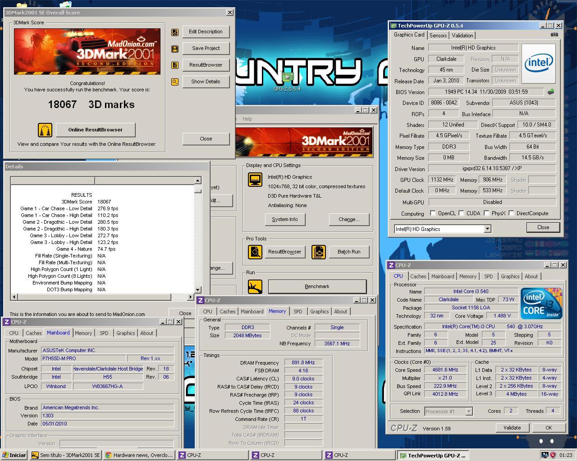Toggle the CUDA checkbox

pyautogui.click(x=461, y=213)
